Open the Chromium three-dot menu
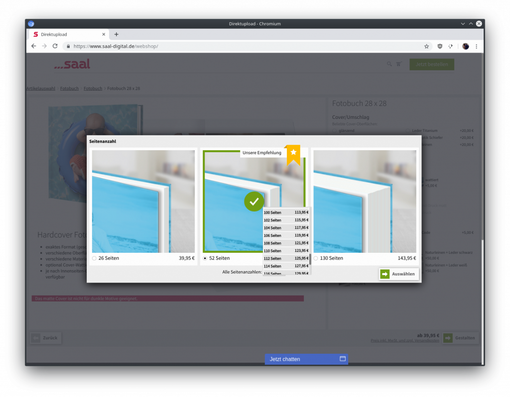The height and width of the screenshot is (397, 510). (x=476, y=46)
